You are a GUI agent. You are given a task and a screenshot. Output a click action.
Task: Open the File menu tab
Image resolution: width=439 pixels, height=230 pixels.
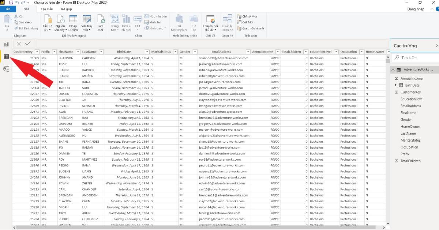(x=8, y=9)
